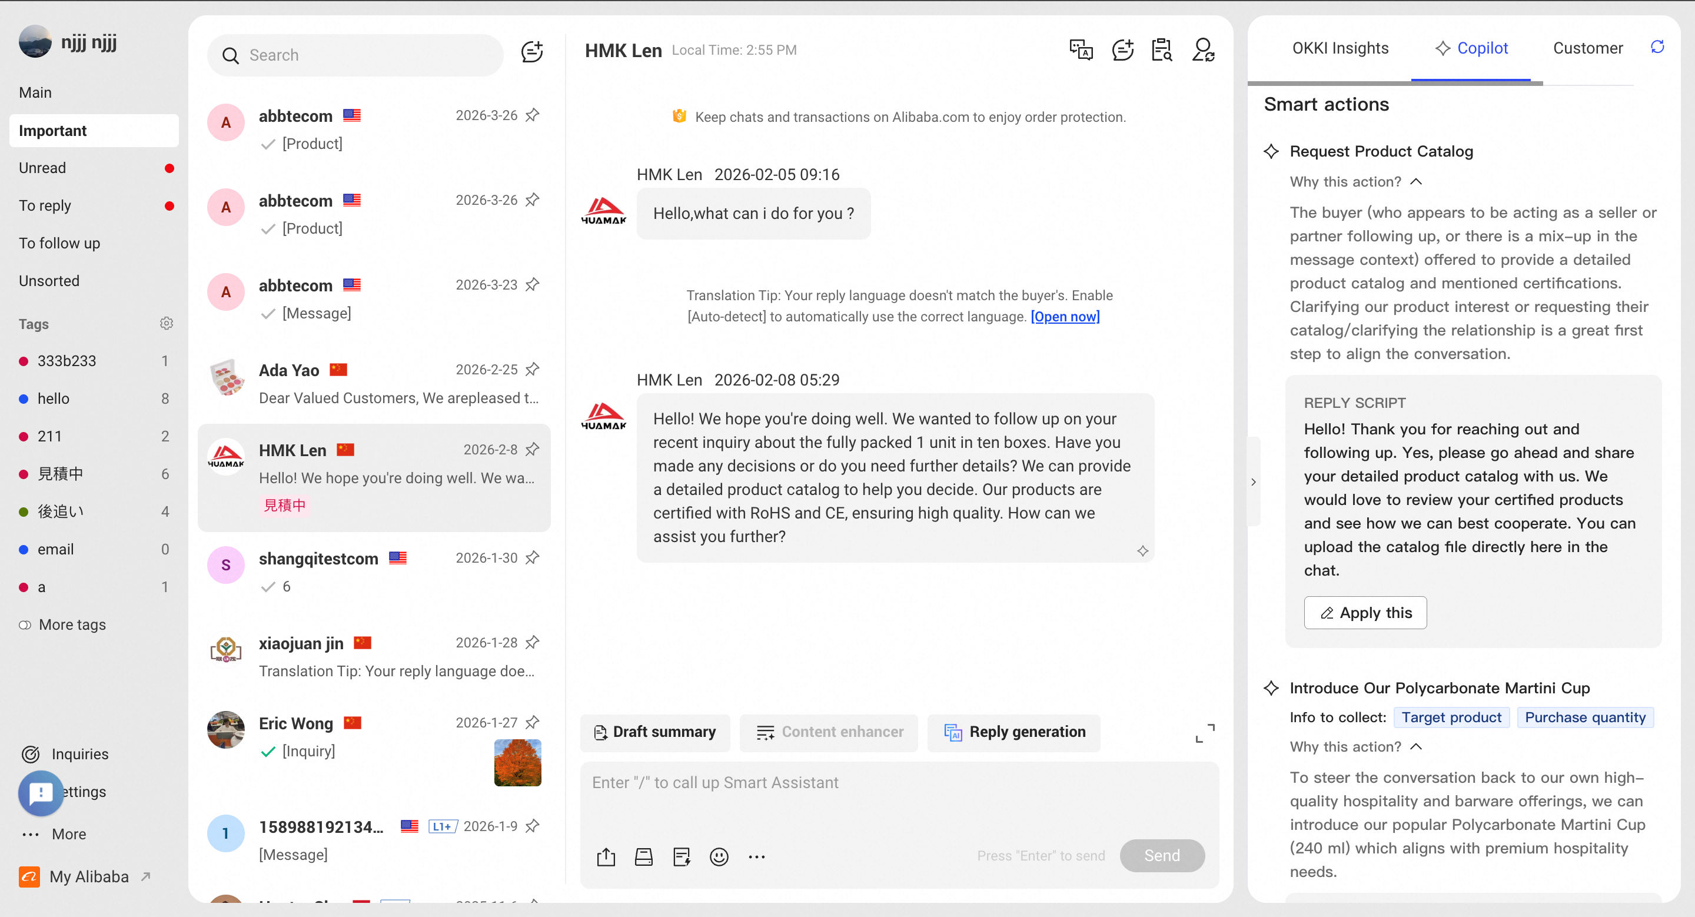The image size is (1695, 917).
Task: Click the Search conversations field
Action: pos(355,55)
